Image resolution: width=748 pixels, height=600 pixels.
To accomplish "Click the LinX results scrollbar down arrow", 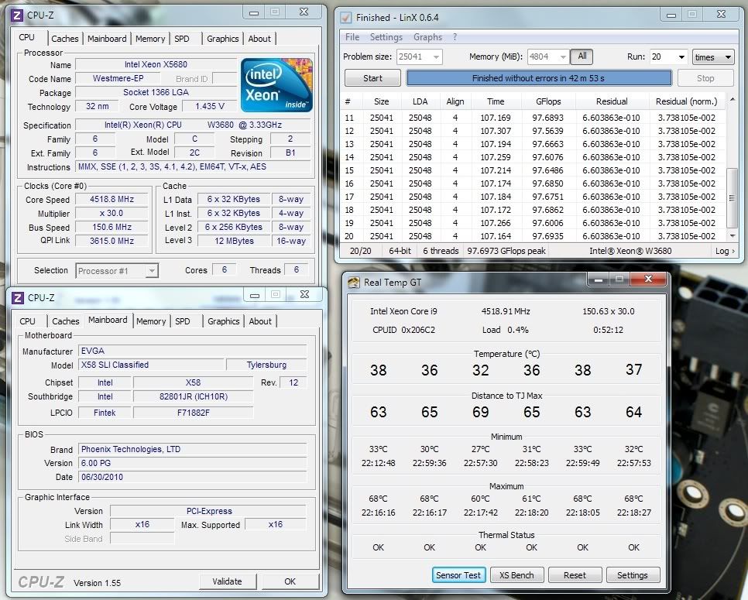I will [x=733, y=235].
